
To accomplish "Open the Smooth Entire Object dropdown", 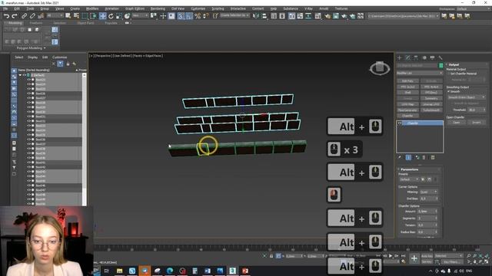I will [467, 97].
